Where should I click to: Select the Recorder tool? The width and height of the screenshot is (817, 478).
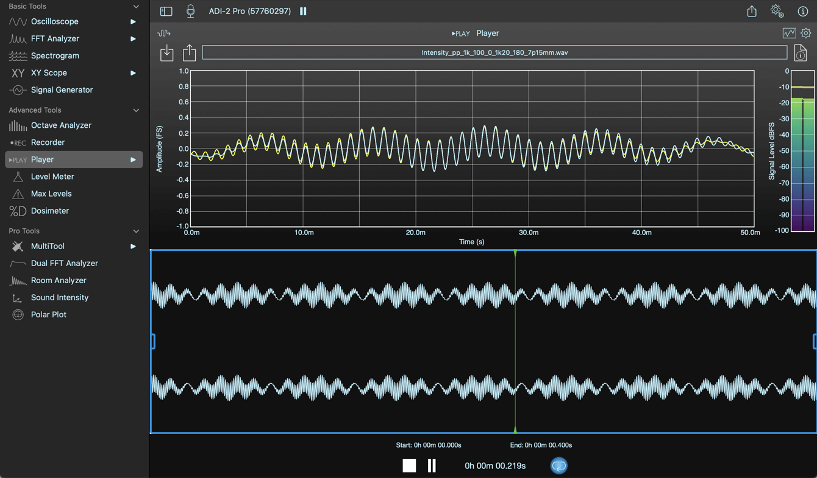click(48, 142)
